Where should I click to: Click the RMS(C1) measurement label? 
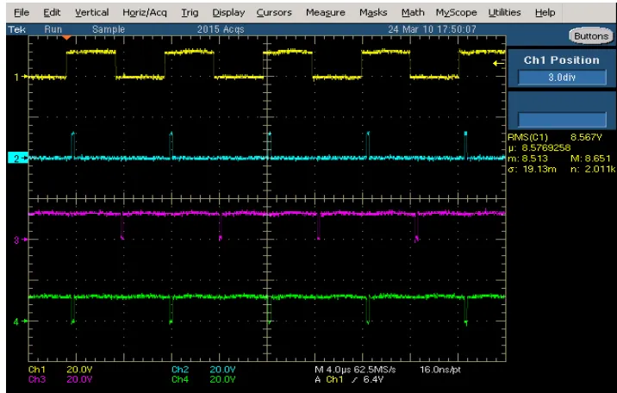pos(527,137)
